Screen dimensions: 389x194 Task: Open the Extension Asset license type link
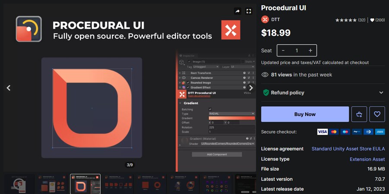(x=367, y=159)
